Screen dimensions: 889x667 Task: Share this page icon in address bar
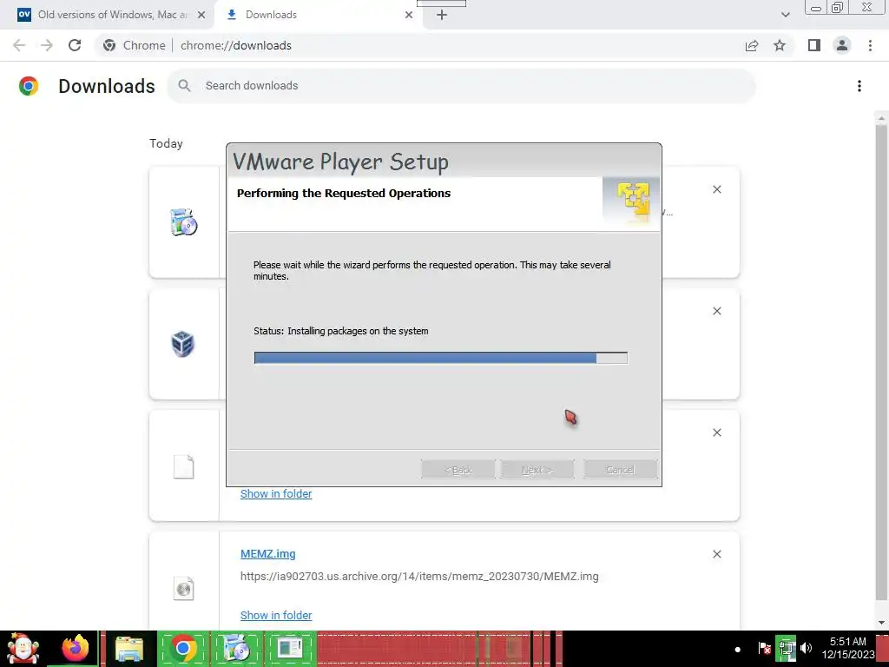point(752,45)
